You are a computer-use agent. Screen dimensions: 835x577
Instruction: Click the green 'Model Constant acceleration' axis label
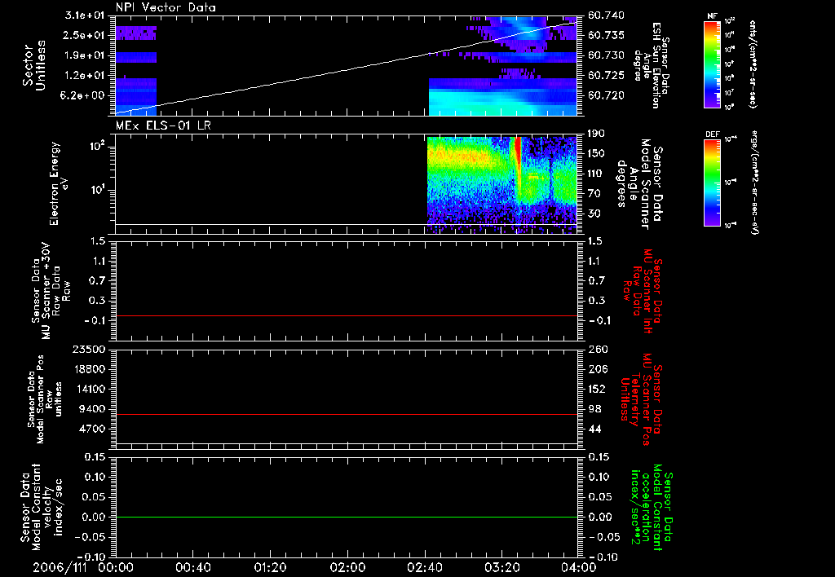652,508
